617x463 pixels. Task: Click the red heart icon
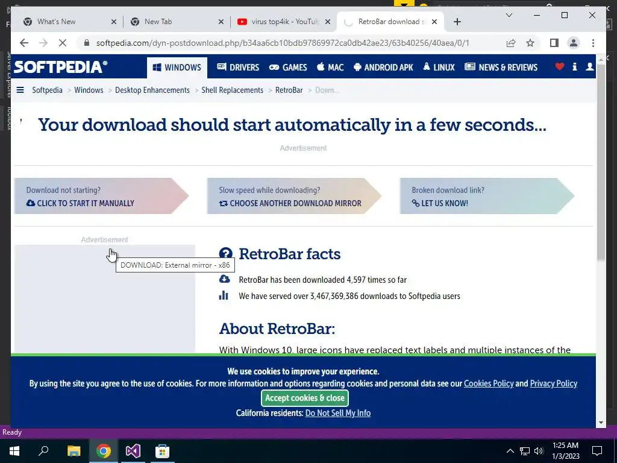pyautogui.click(x=560, y=66)
